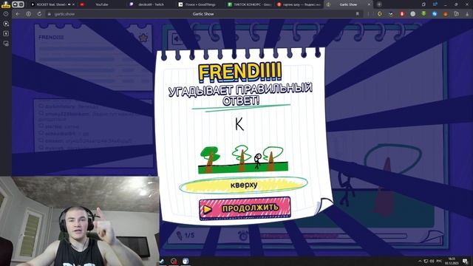Open the Windows notification center
This screenshot has width=473, height=266.
[x=466, y=261]
